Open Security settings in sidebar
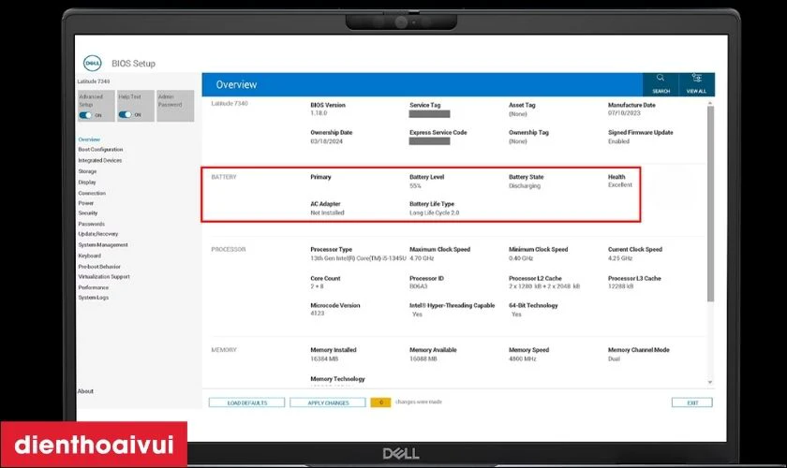The height and width of the screenshot is (468, 787). tap(87, 213)
